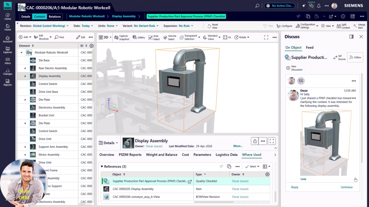Click the More... link in details header

point(238,146)
